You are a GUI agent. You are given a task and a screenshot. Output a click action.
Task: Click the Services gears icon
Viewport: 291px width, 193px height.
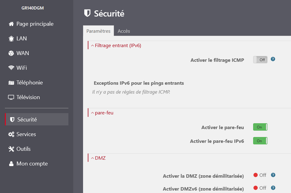click(x=11, y=134)
